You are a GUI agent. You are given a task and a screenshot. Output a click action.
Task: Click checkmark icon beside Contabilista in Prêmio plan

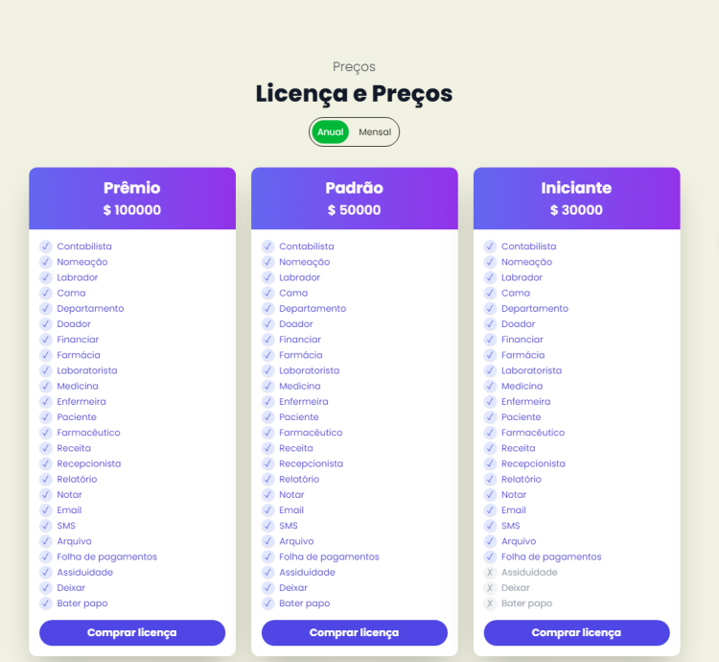point(45,247)
